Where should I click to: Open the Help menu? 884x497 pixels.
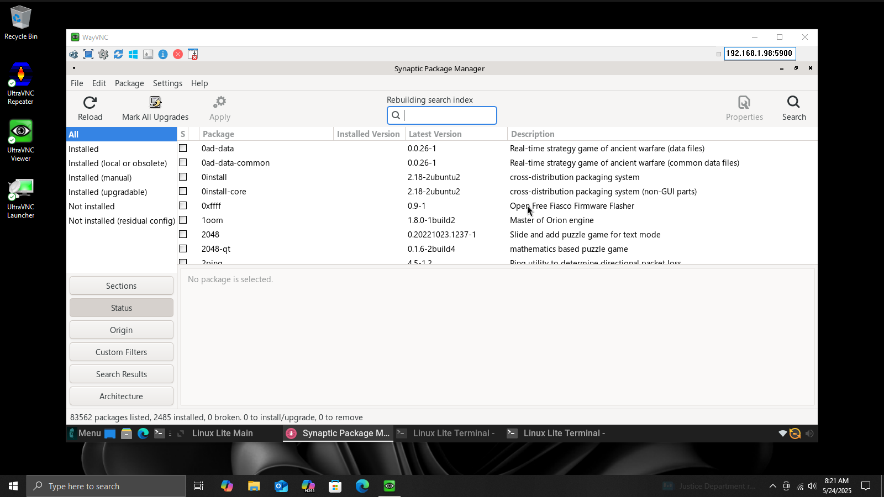point(199,83)
